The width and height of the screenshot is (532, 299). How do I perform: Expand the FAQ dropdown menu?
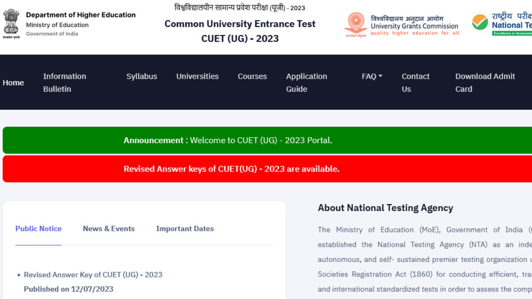click(372, 76)
